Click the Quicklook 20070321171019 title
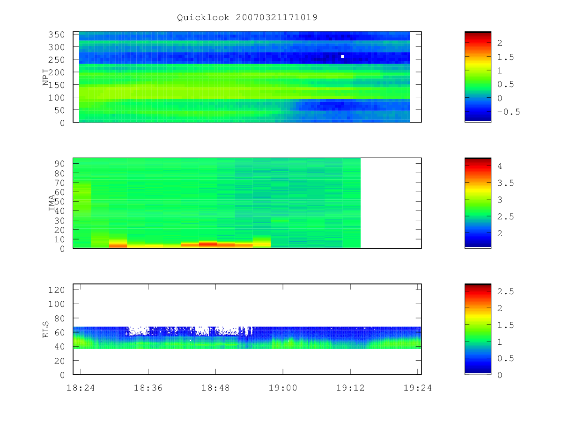 (x=247, y=18)
